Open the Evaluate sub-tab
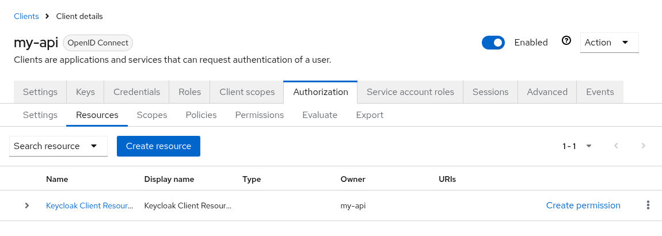662x236 pixels. point(319,115)
